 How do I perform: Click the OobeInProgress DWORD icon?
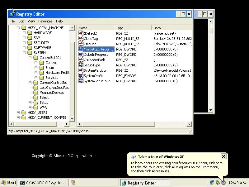click(81, 54)
